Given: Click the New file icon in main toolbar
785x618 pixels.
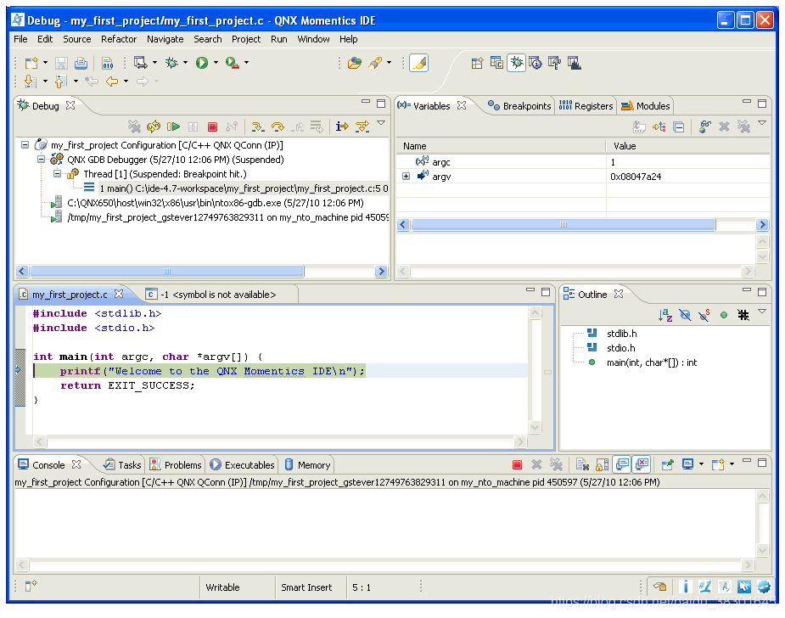Looking at the screenshot, I should (x=31, y=63).
